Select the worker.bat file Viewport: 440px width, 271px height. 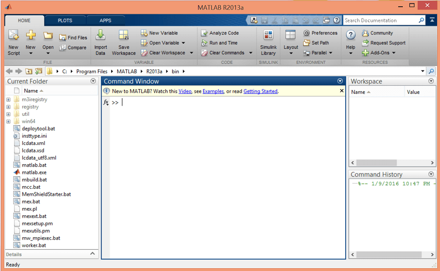pyautogui.click(x=34, y=245)
